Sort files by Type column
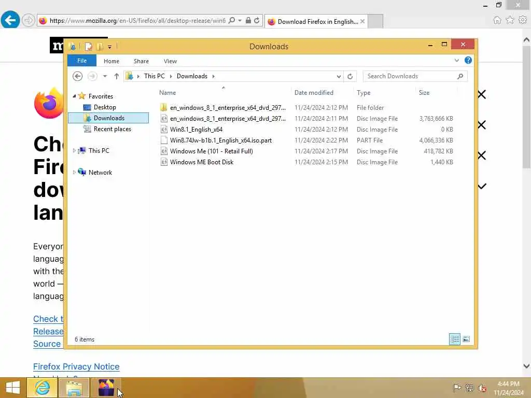Image resolution: width=531 pixels, height=398 pixels. tap(364, 93)
